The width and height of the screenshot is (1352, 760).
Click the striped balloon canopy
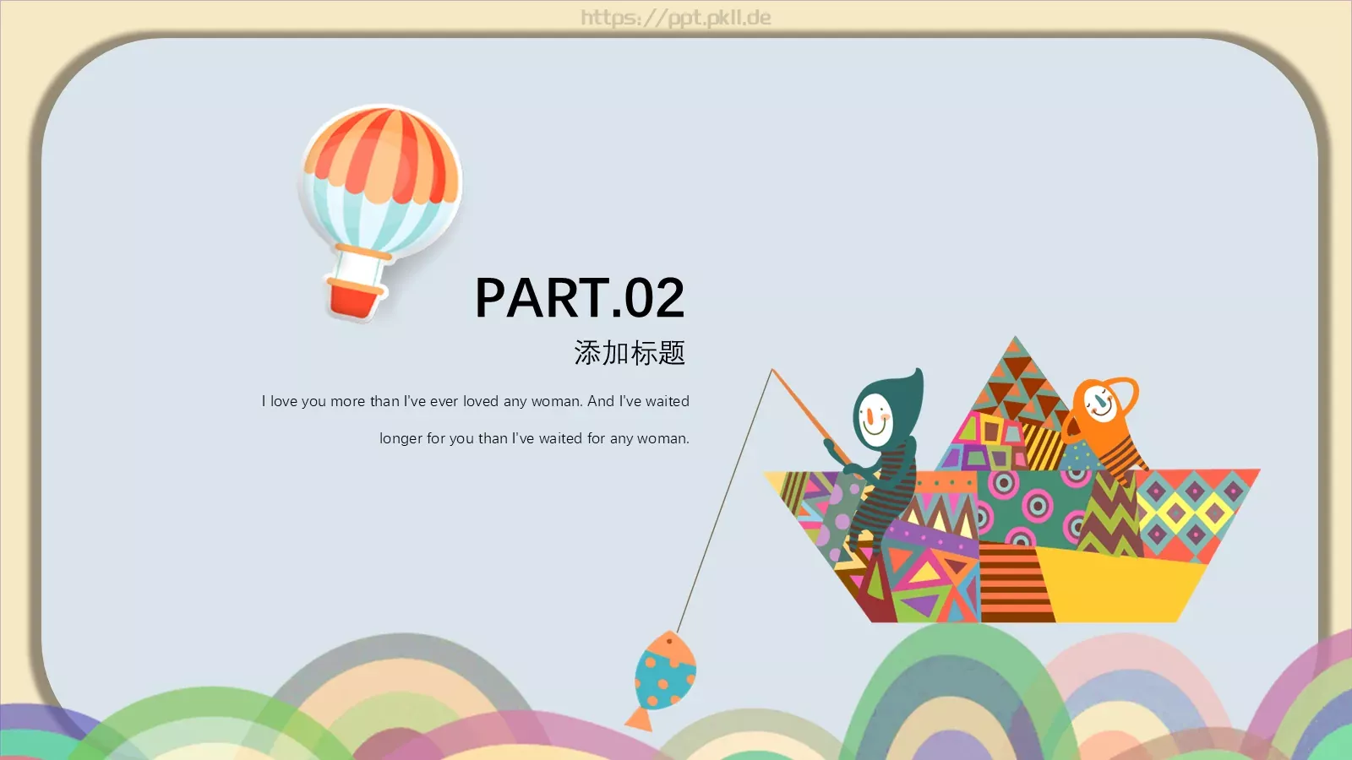(x=380, y=169)
